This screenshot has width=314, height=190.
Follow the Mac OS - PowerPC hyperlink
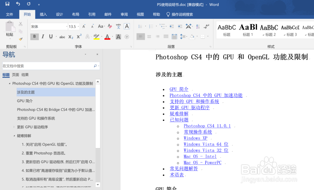[203, 163]
